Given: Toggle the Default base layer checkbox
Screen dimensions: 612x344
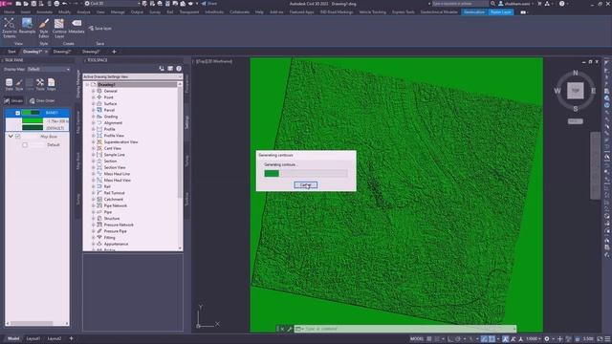Looking at the screenshot, I should (x=25, y=144).
